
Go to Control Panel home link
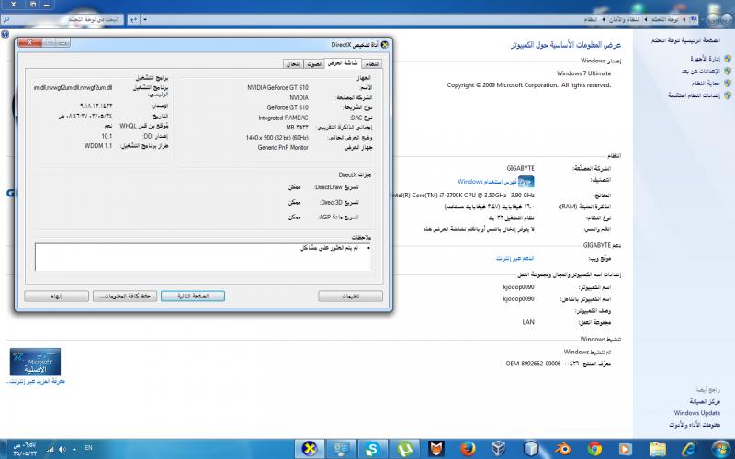(685, 40)
